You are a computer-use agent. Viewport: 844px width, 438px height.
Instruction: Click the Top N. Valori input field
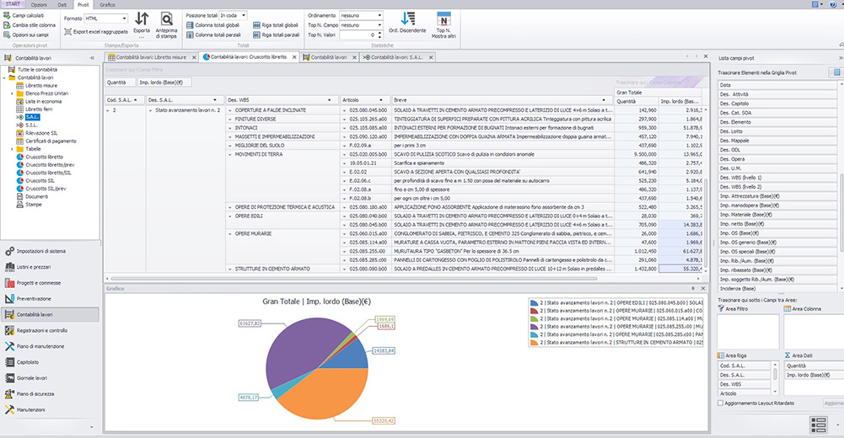357,35
